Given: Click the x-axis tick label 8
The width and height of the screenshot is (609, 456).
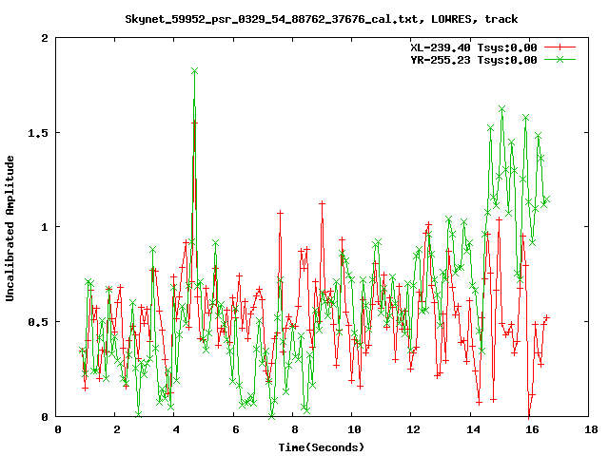Looking at the screenshot, I should [x=295, y=429].
